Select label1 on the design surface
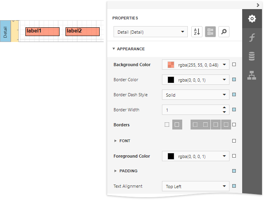Screen dimensions: 264x200 (42, 32)
